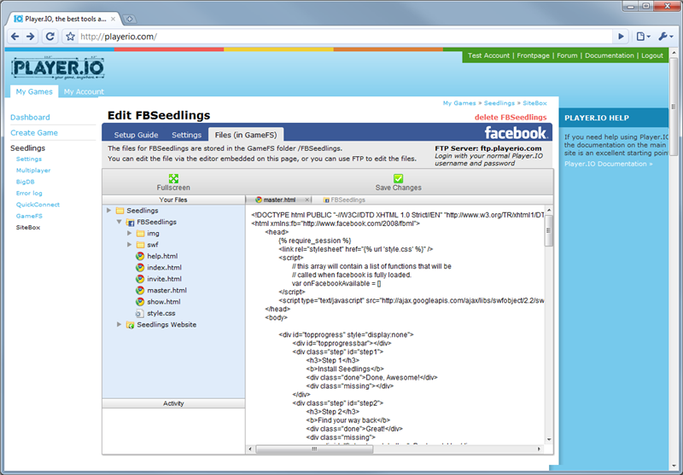Screen dimensions: 683x475
Task: Click the editor vertical scrollbar thumb
Action: tap(548, 230)
